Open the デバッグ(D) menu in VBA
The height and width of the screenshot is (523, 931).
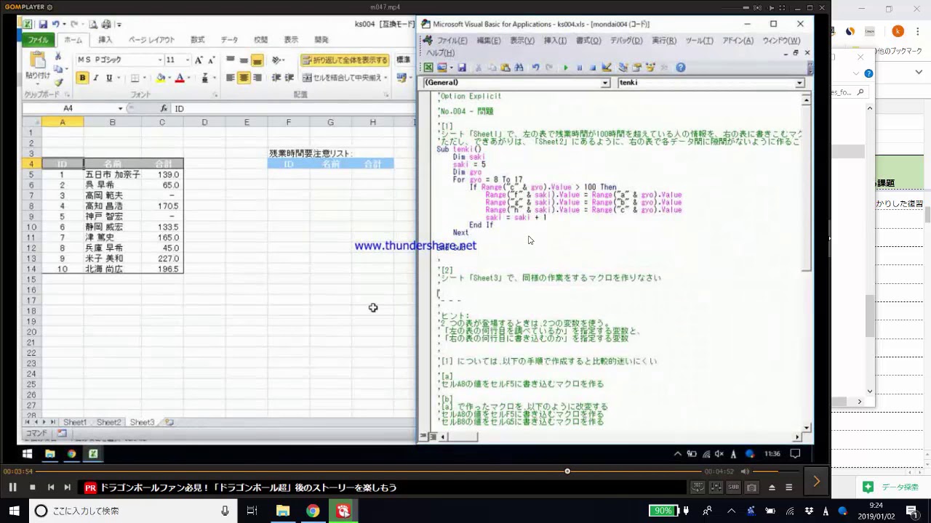pyautogui.click(x=626, y=41)
